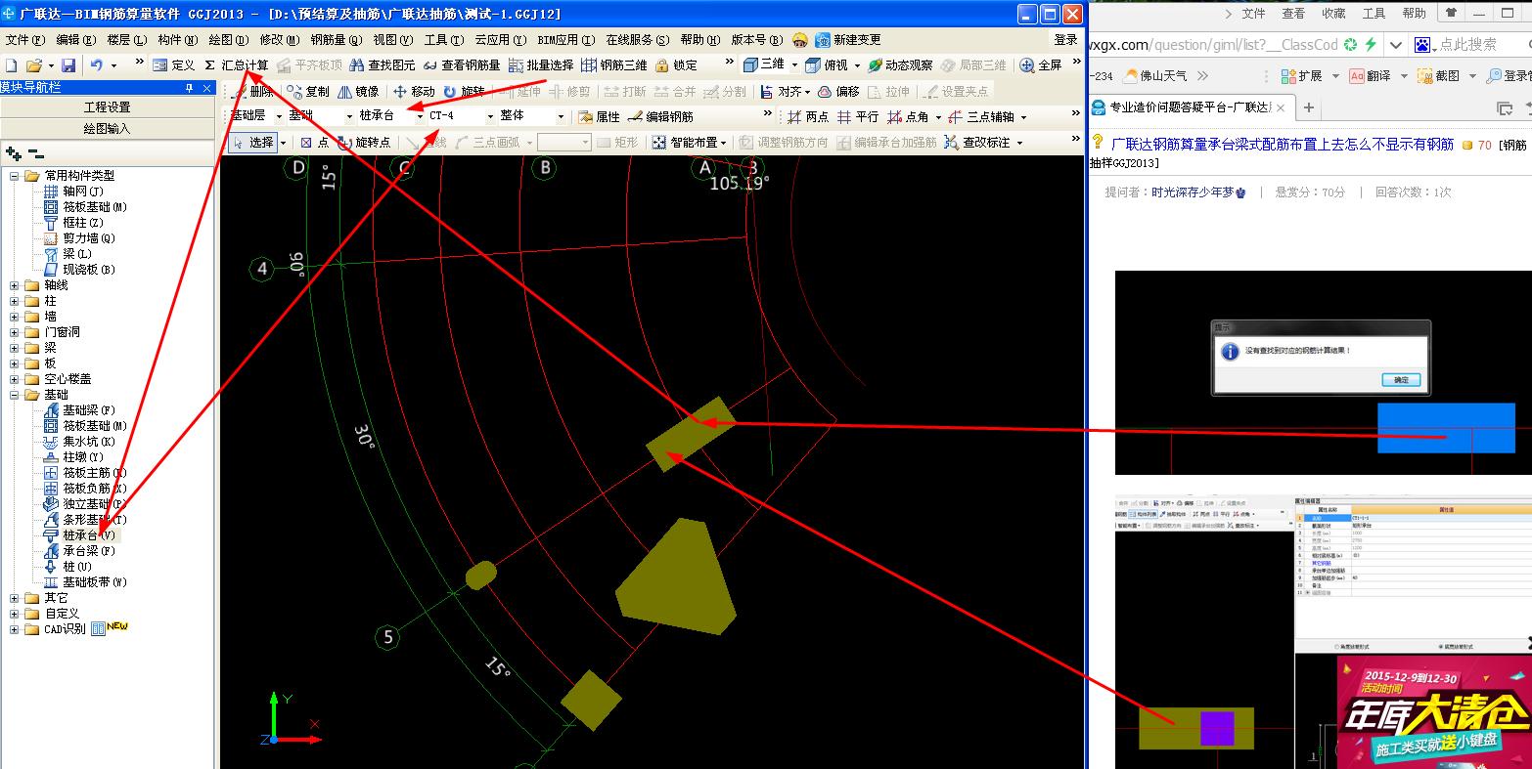Image resolution: width=1532 pixels, height=769 pixels.
Task: Select 集水坑(K) in the tree
Action: click(x=89, y=442)
